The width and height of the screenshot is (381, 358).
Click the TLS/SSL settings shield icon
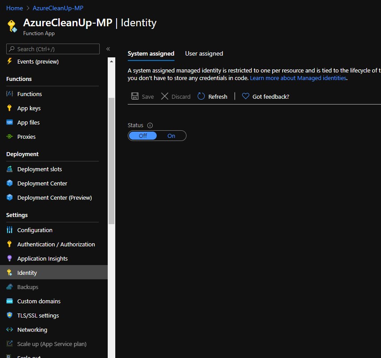[9, 315]
